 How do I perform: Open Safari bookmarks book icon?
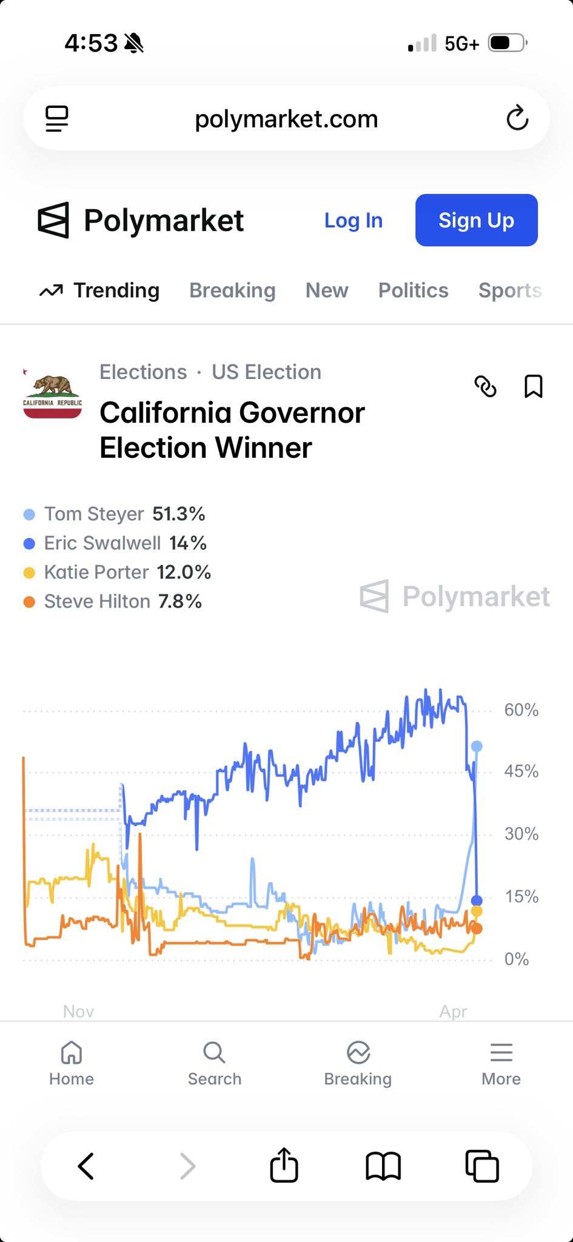(x=383, y=1166)
